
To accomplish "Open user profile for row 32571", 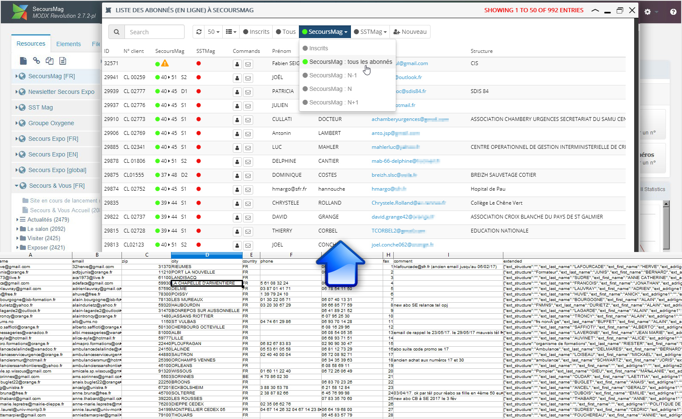I will tap(237, 64).
